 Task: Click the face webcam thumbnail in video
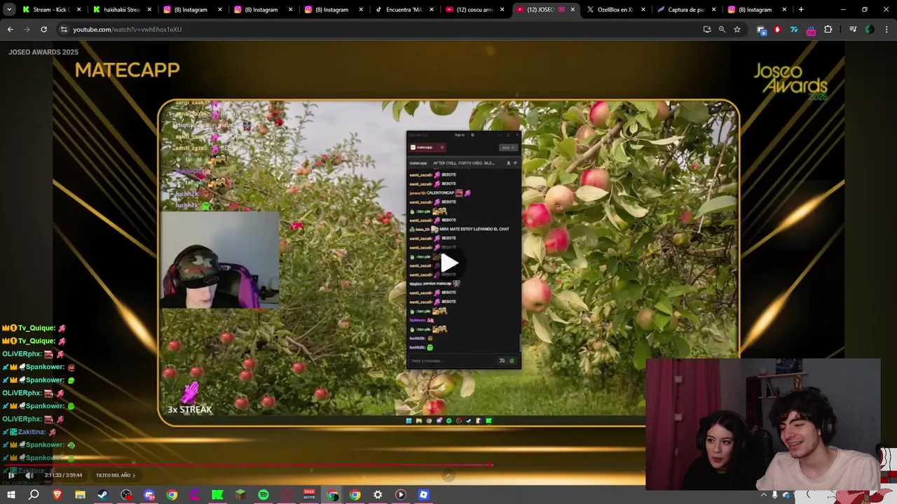click(x=221, y=260)
